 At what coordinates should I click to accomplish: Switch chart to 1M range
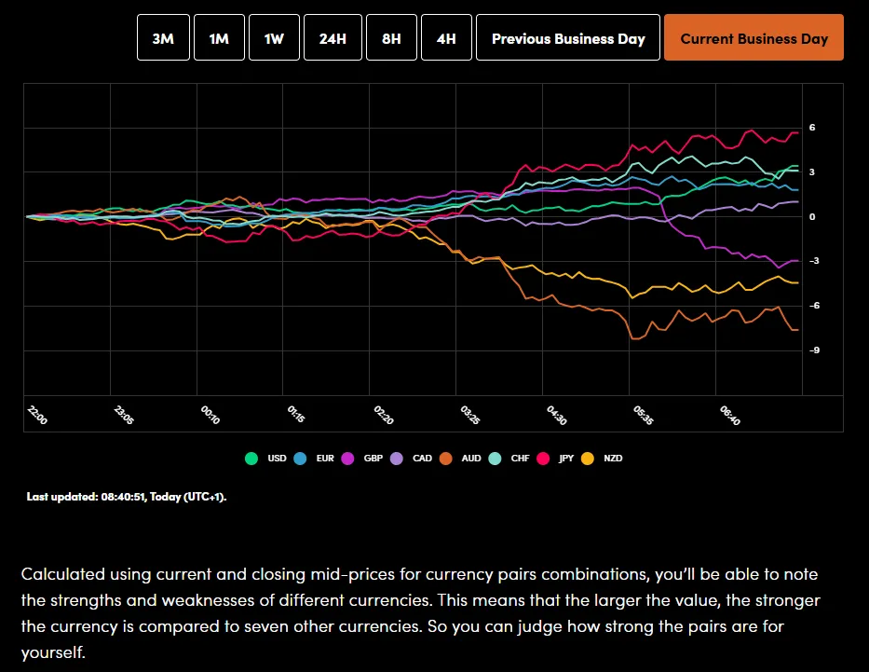coord(219,37)
